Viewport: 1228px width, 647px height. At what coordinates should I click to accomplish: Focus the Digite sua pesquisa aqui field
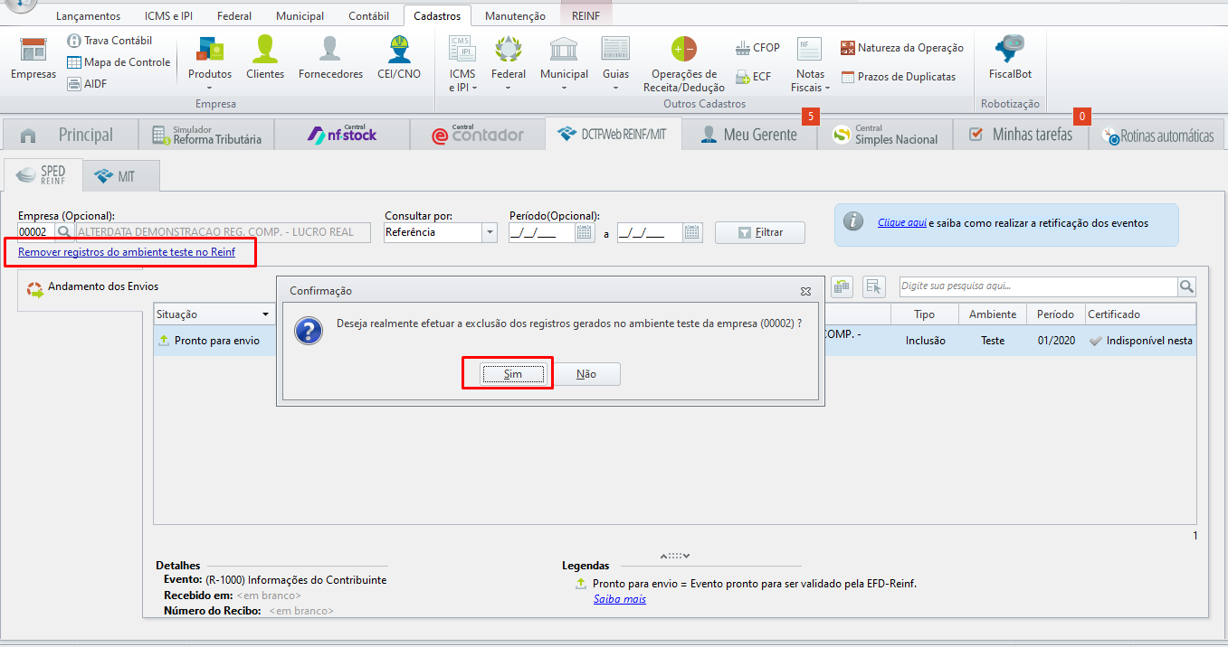pyautogui.click(x=1038, y=286)
